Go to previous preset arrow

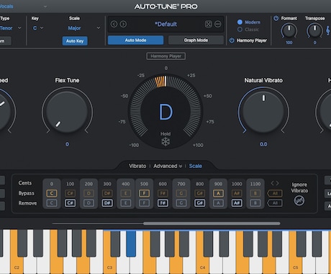114,24
